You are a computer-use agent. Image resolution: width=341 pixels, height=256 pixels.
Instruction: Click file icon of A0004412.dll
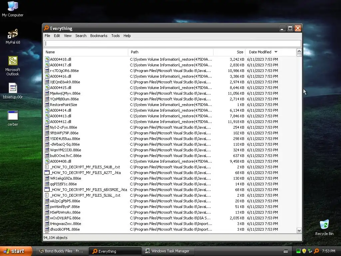[x=47, y=121]
